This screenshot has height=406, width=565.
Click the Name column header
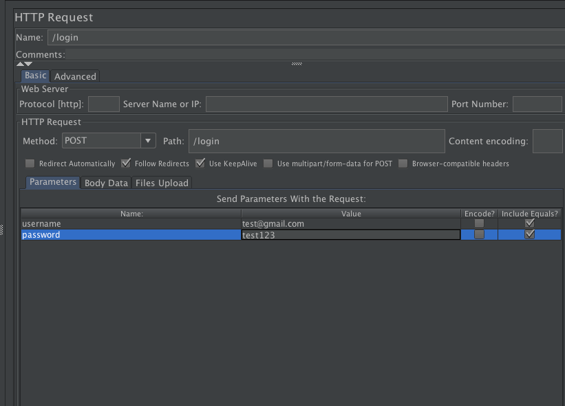click(x=131, y=214)
